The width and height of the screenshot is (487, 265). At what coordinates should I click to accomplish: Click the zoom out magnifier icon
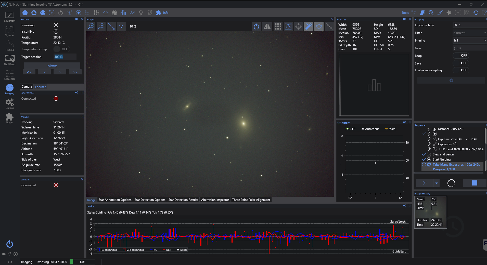pyautogui.click(x=101, y=26)
